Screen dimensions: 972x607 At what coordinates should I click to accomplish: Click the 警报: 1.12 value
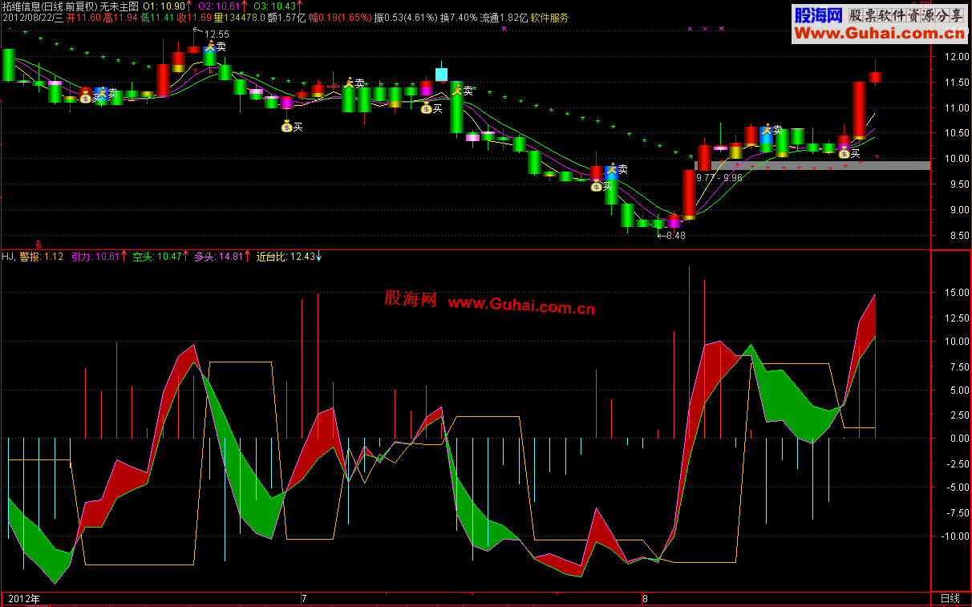(41, 257)
